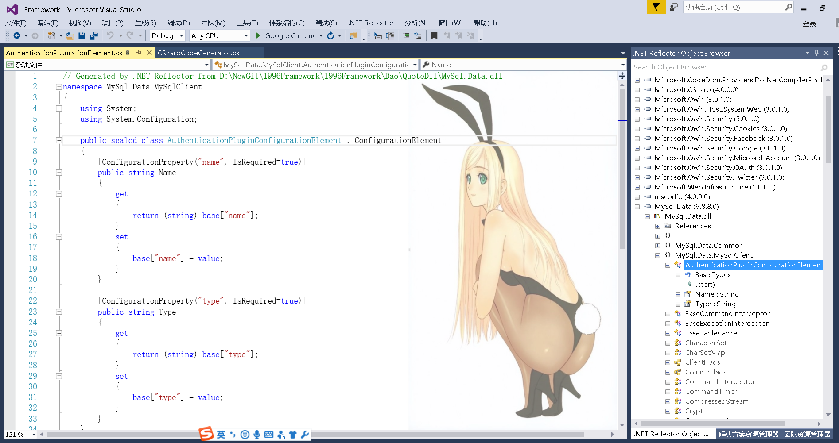Expand the Base Types node

[x=678, y=275]
